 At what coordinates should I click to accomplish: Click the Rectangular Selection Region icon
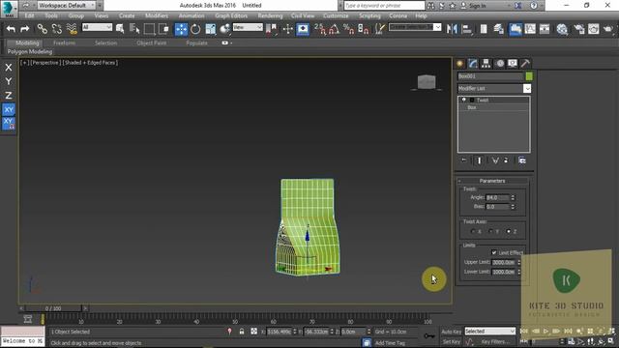point(149,29)
